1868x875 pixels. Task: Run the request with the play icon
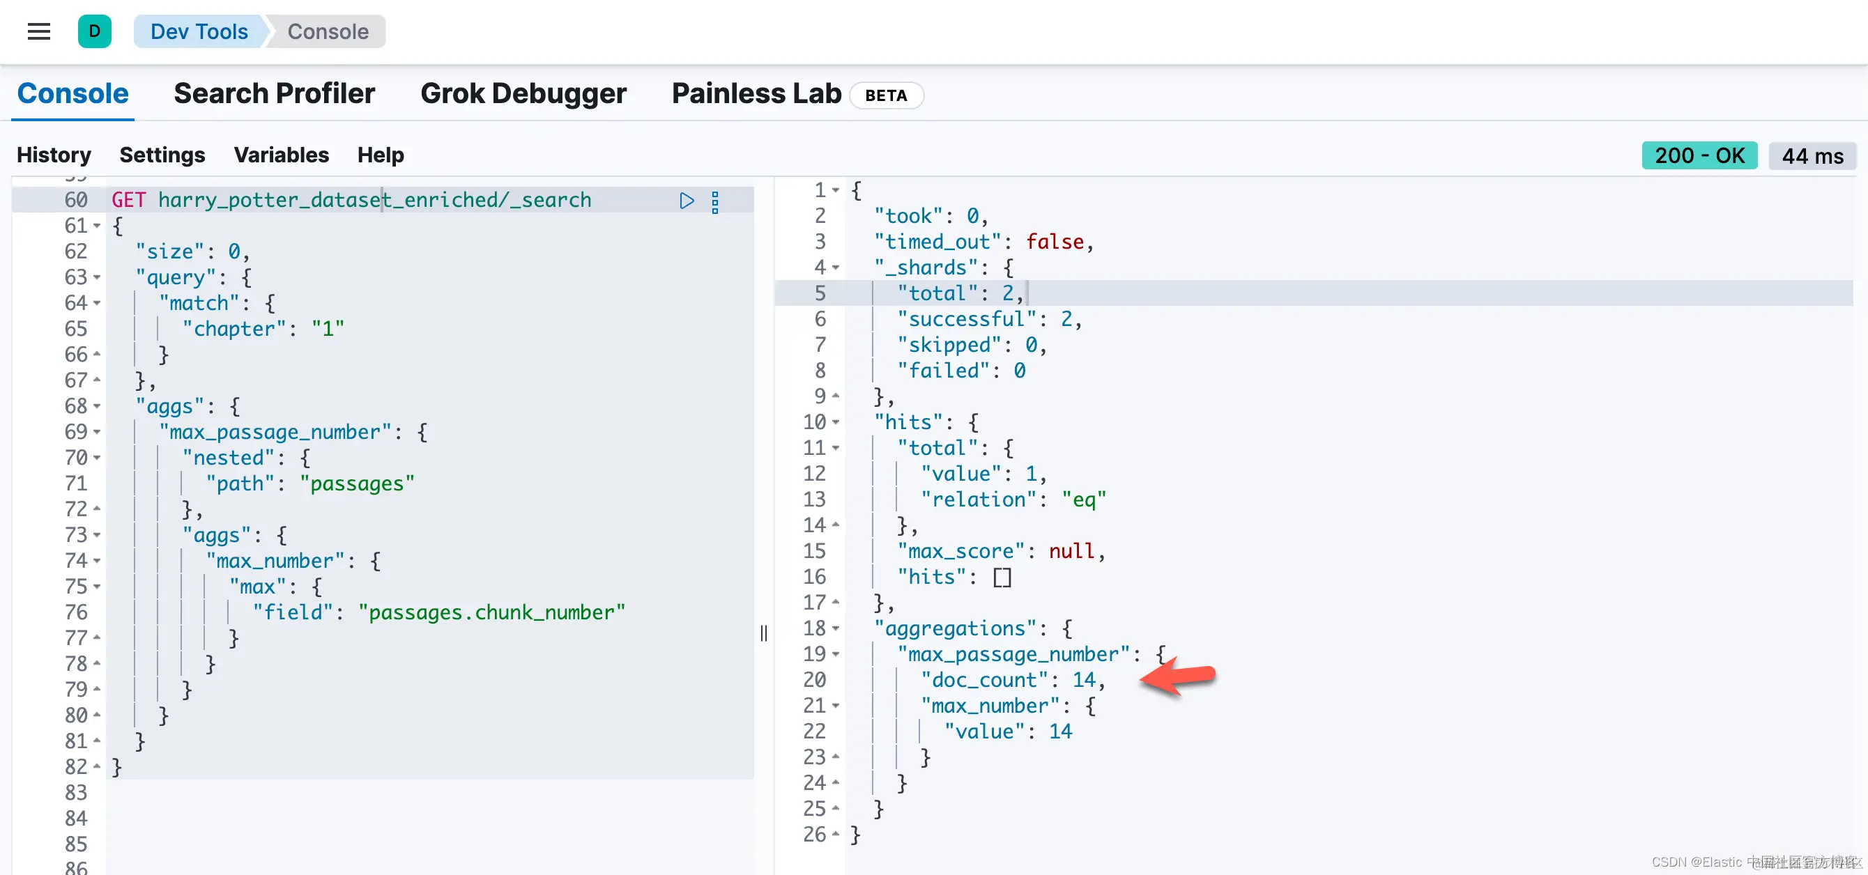pyautogui.click(x=686, y=201)
